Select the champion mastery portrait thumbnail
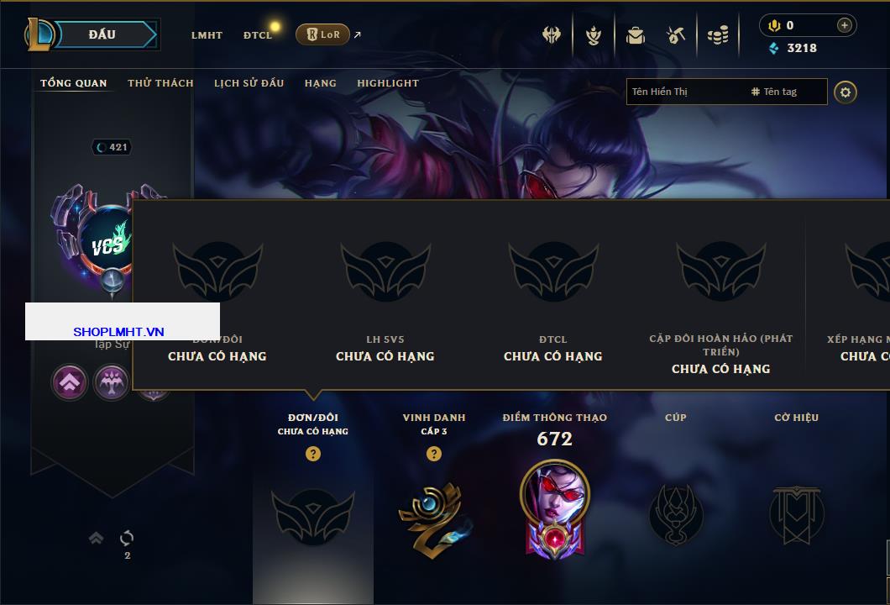Viewport: 890px width, 605px height. 554,508
